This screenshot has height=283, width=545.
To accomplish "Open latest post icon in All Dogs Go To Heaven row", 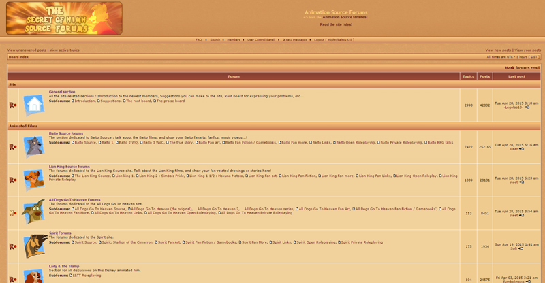I will coord(521,215).
